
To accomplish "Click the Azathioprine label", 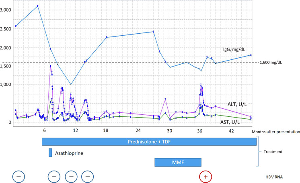I will [x=69, y=153].
